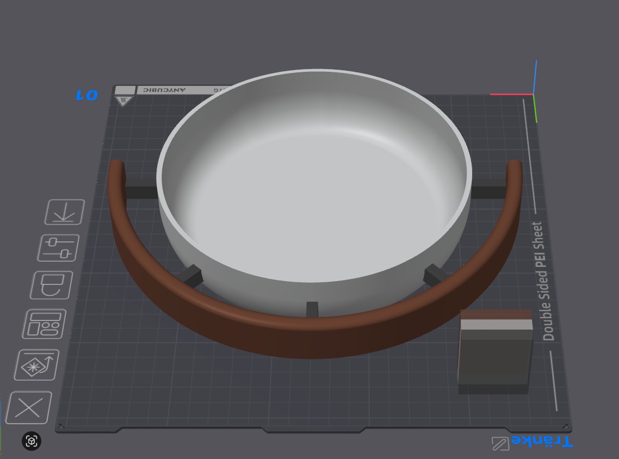This screenshot has width=619, height=459.
Task: Click the ANYCUBIC logo on the bed
Action: click(164, 90)
